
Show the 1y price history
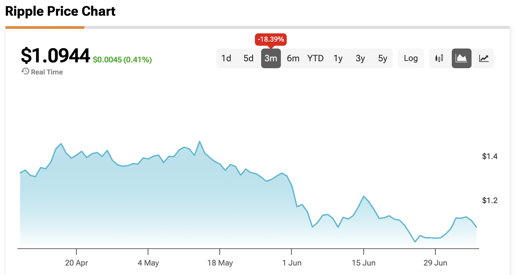click(x=338, y=58)
